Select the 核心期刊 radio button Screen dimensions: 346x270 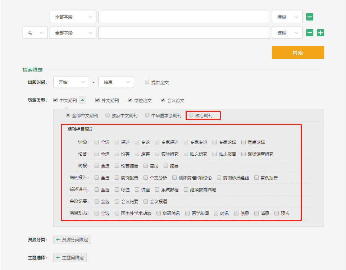(x=191, y=115)
